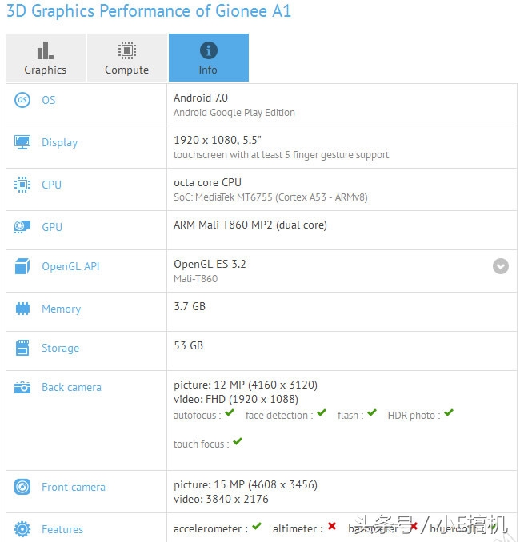Click the OS row label
Viewport: 520px width, 542px height.
pos(49,100)
